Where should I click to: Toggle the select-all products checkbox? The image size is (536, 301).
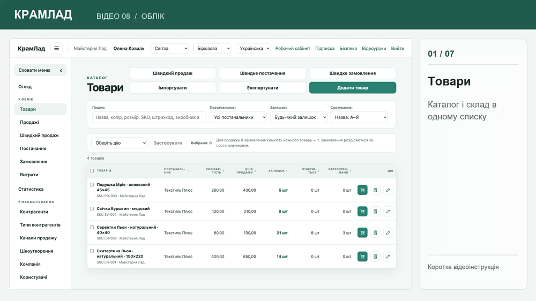(92, 170)
